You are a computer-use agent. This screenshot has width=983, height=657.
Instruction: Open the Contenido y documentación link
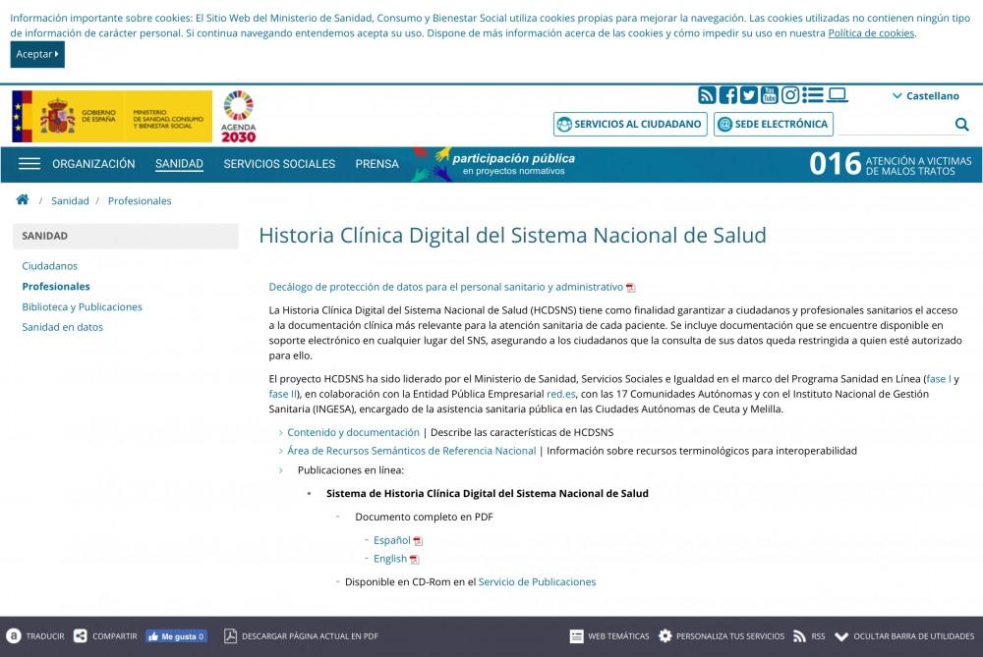[353, 432]
